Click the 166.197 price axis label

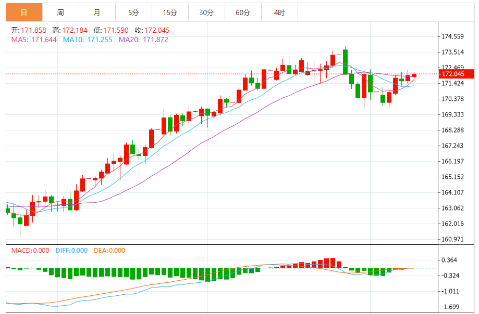pyautogui.click(x=453, y=161)
